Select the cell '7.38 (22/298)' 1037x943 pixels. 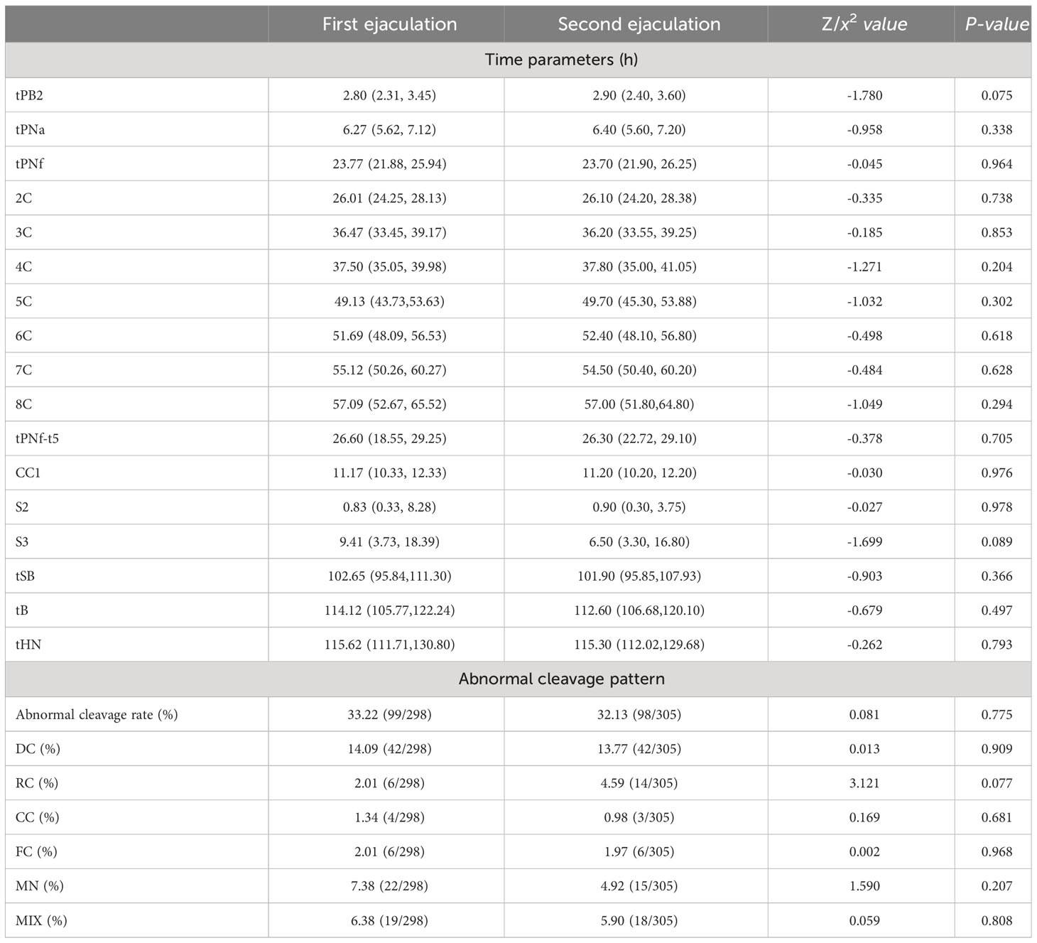(389, 886)
